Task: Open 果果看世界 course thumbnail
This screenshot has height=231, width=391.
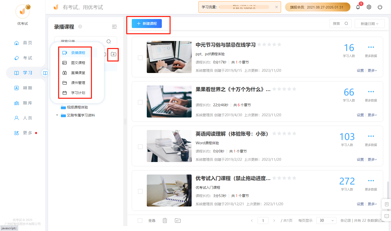Action: [x=169, y=101]
